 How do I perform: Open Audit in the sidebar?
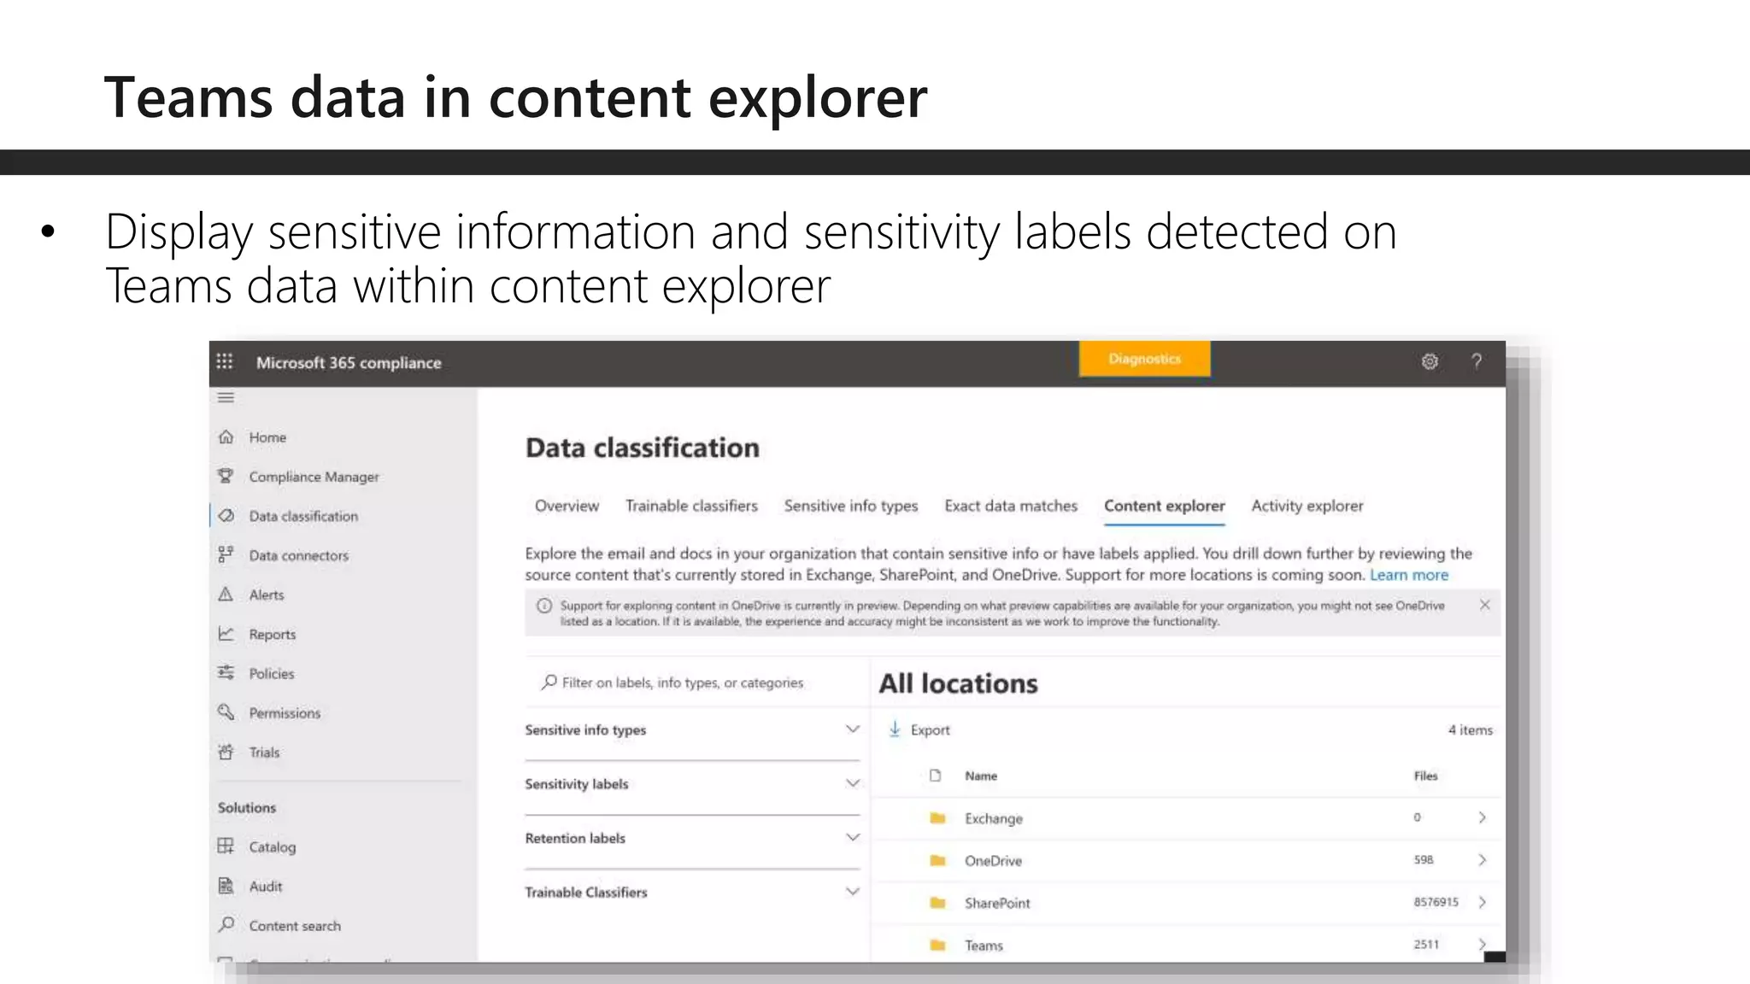(265, 886)
